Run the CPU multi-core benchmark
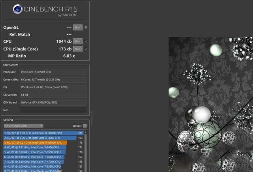This screenshot has height=172, width=253. coord(77,41)
